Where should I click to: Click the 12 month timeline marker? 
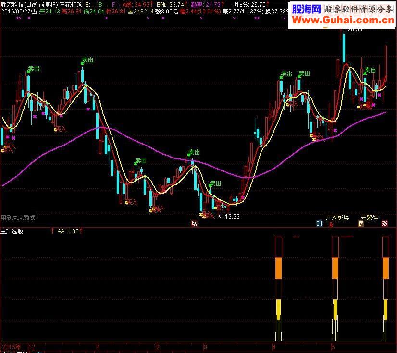click(32, 347)
